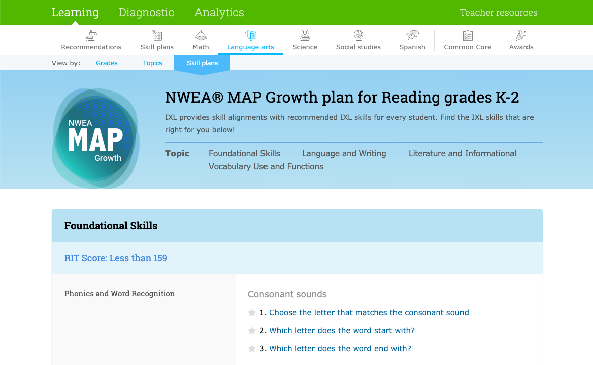The image size is (593, 365).
Task: Switch to the Grades view
Action: [106, 63]
